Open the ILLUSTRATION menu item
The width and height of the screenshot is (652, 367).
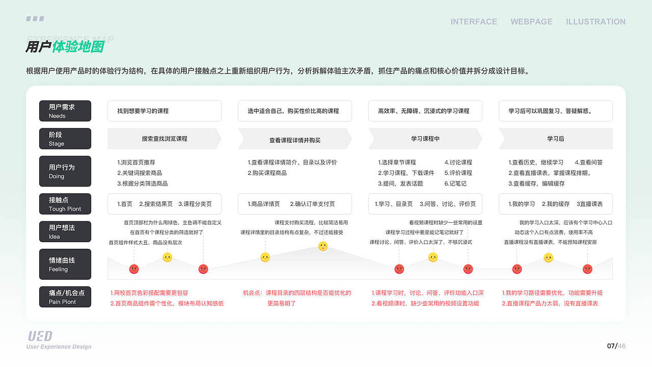pyautogui.click(x=595, y=21)
